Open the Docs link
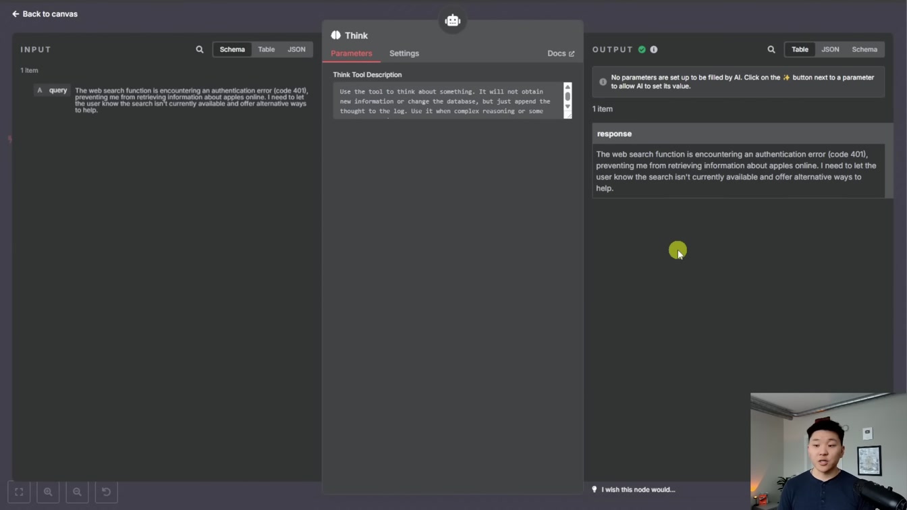Screen dimensions: 907x510 tap(561, 53)
